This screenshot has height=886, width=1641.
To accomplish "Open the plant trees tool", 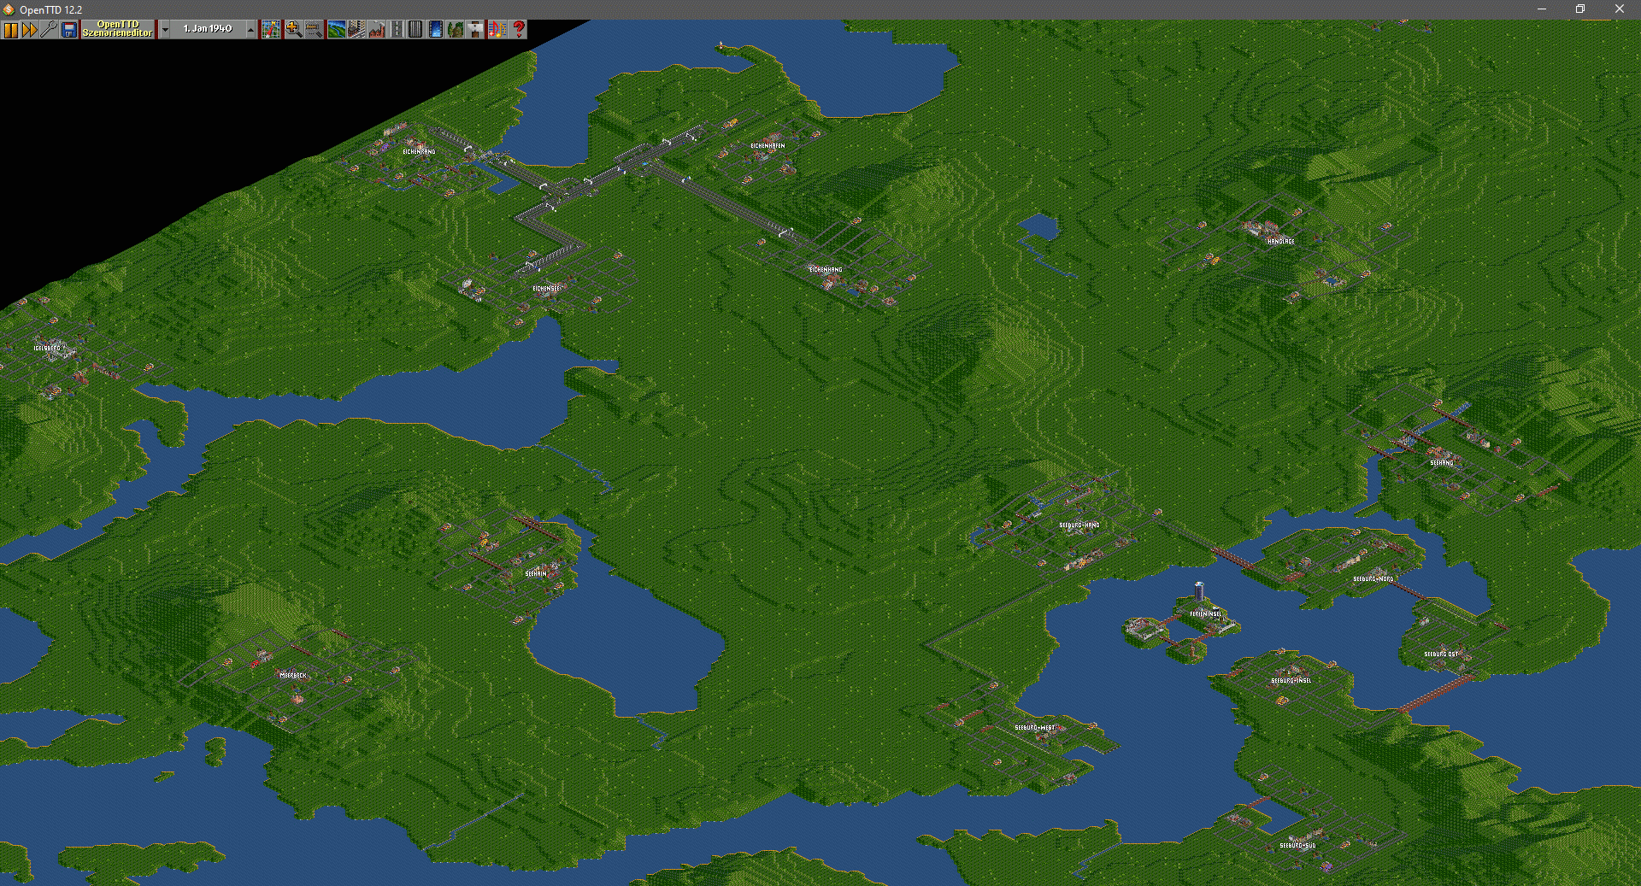I will click(x=456, y=30).
